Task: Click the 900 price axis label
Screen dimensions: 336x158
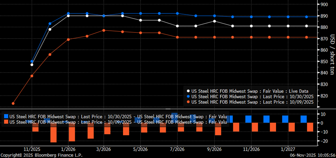Action: (324, 4)
